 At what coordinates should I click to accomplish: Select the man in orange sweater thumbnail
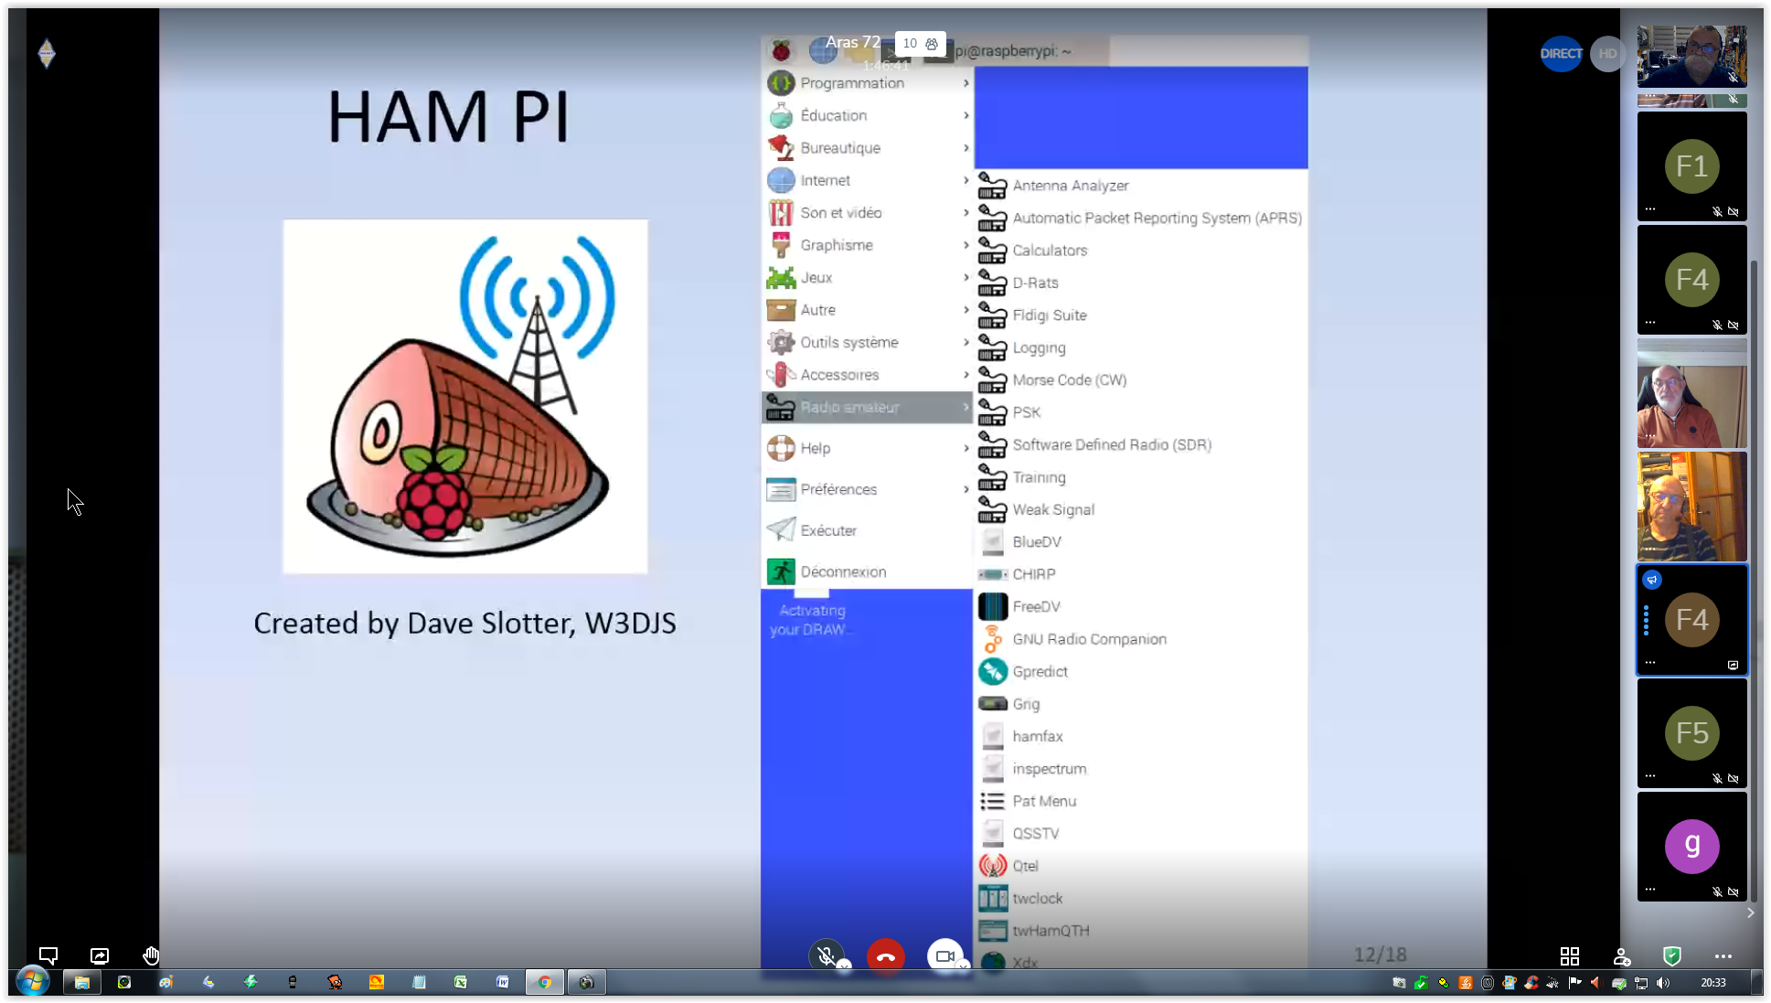pos(1691,393)
